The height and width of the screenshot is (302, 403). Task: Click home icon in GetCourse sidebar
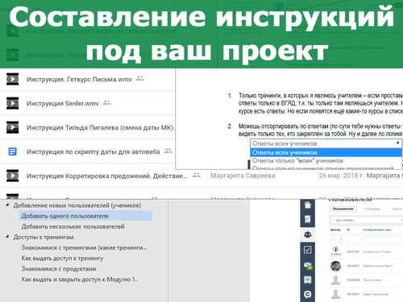tap(308, 205)
